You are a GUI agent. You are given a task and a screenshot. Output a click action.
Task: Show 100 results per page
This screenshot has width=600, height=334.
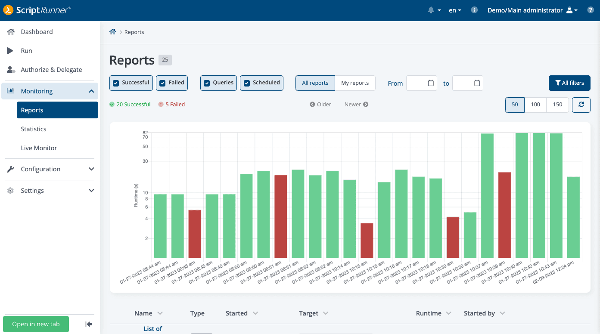click(x=535, y=105)
